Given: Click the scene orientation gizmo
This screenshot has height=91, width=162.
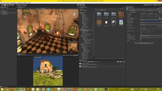Looking at the screenshot, I should [74, 13].
